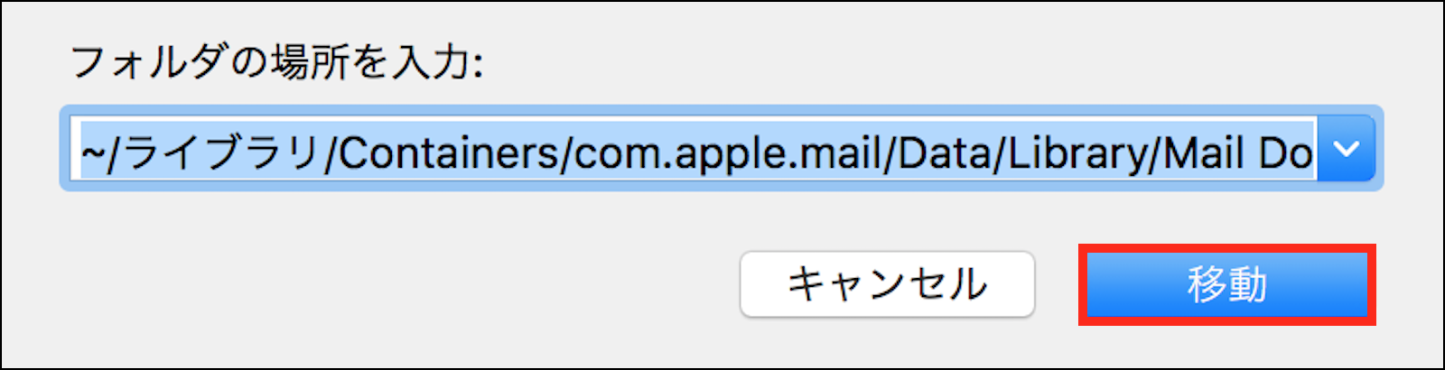1445x370 pixels.
Task: Select the combo box containing the Containers path
Action: click(722, 148)
